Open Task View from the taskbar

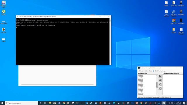45,103
